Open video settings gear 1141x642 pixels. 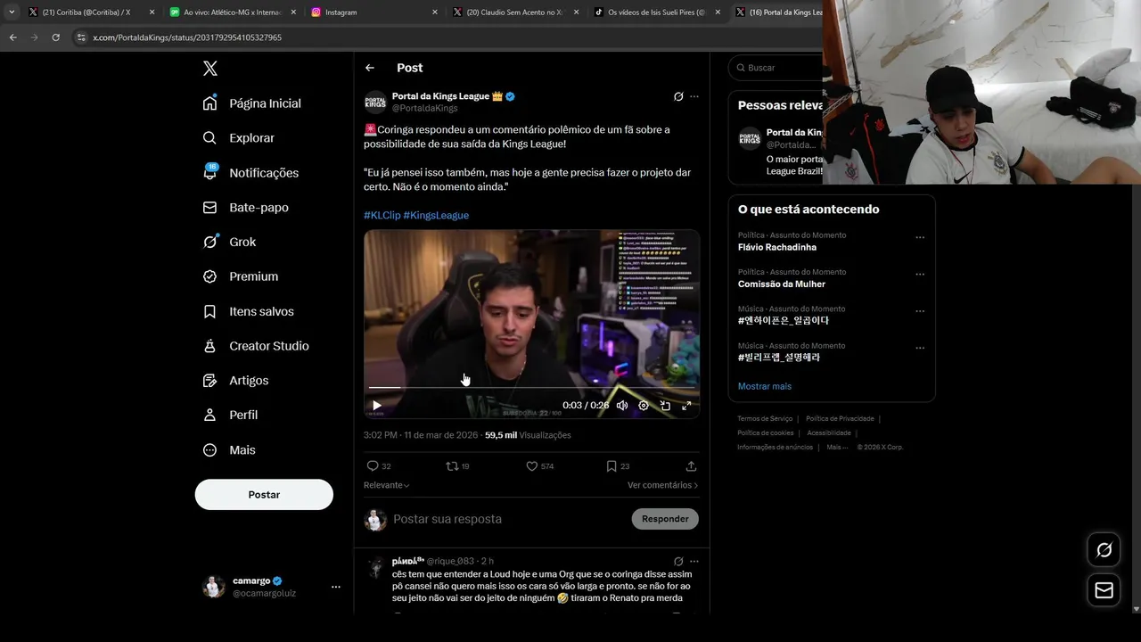[644, 406]
